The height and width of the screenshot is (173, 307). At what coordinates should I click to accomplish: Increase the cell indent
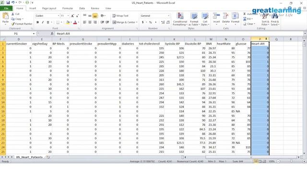tap(107, 22)
